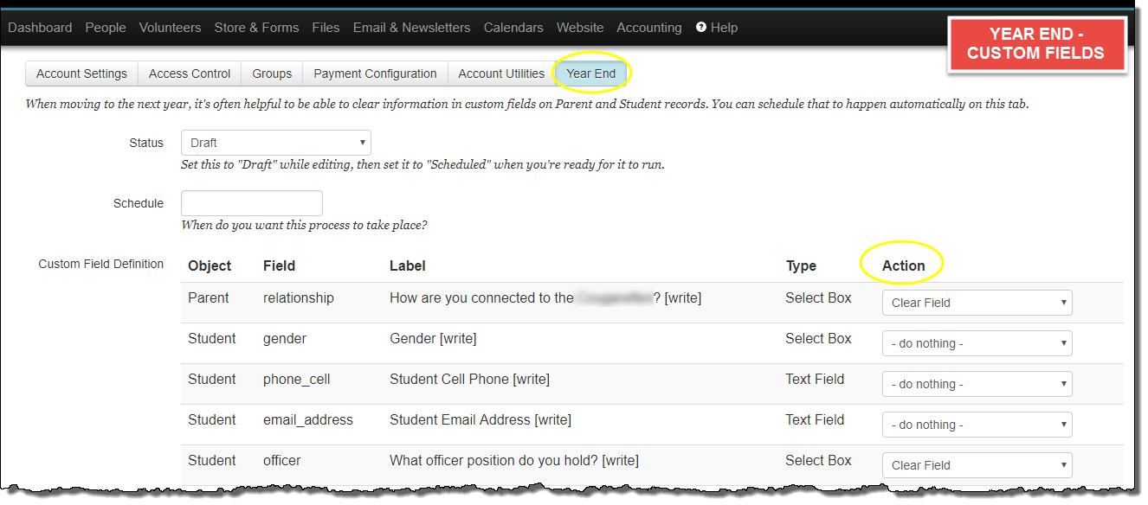Open the Status dropdown showing Draft
Viewport: 1148px width, 505px height.
pyautogui.click(x=276, y=143)
